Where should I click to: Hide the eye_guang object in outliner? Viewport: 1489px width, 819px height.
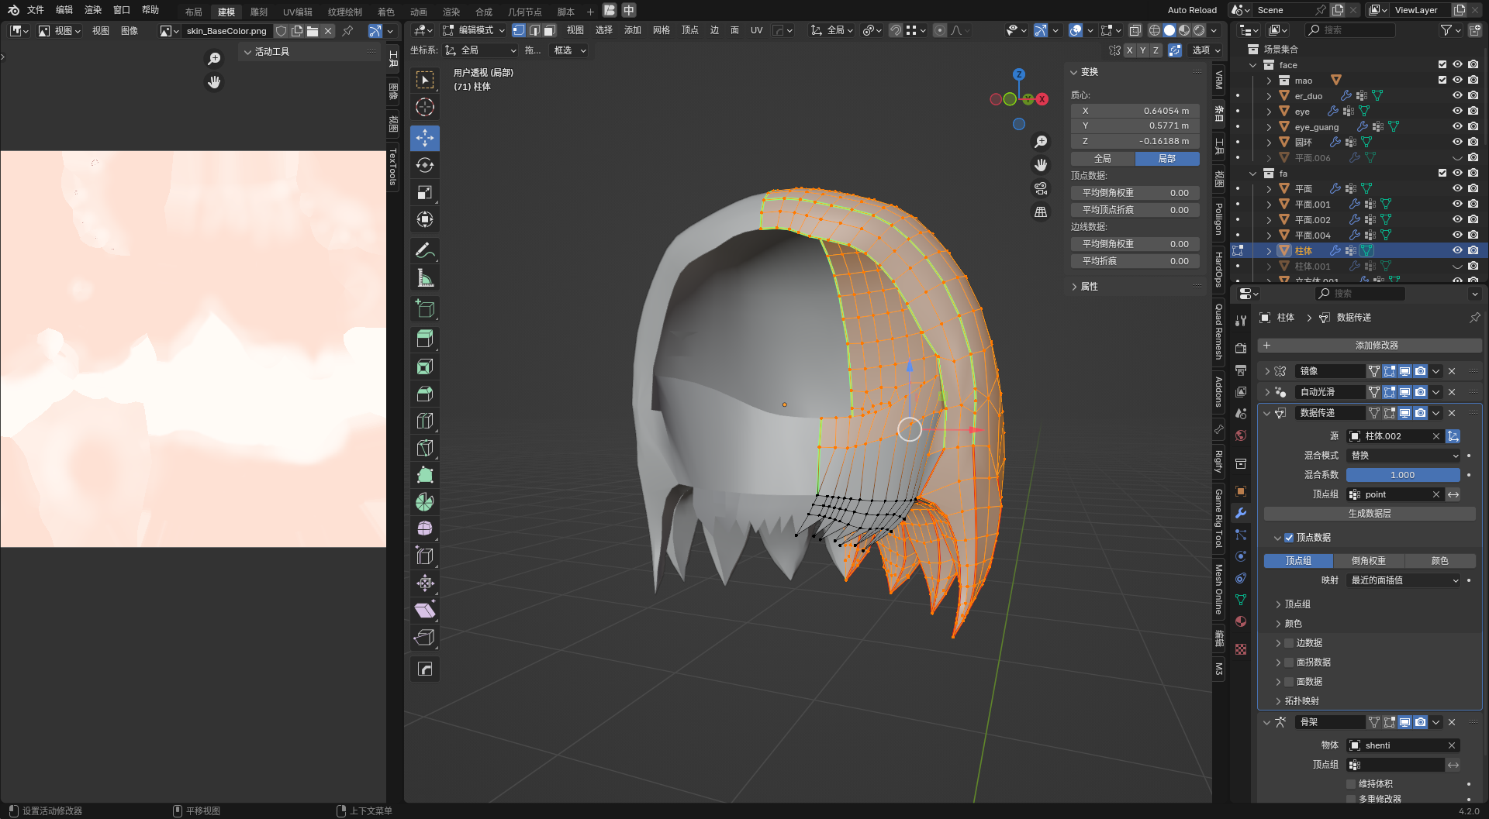pos(1457,126)
